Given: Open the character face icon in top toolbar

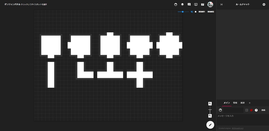Looking at the screenshot, I should pos(175,5).
